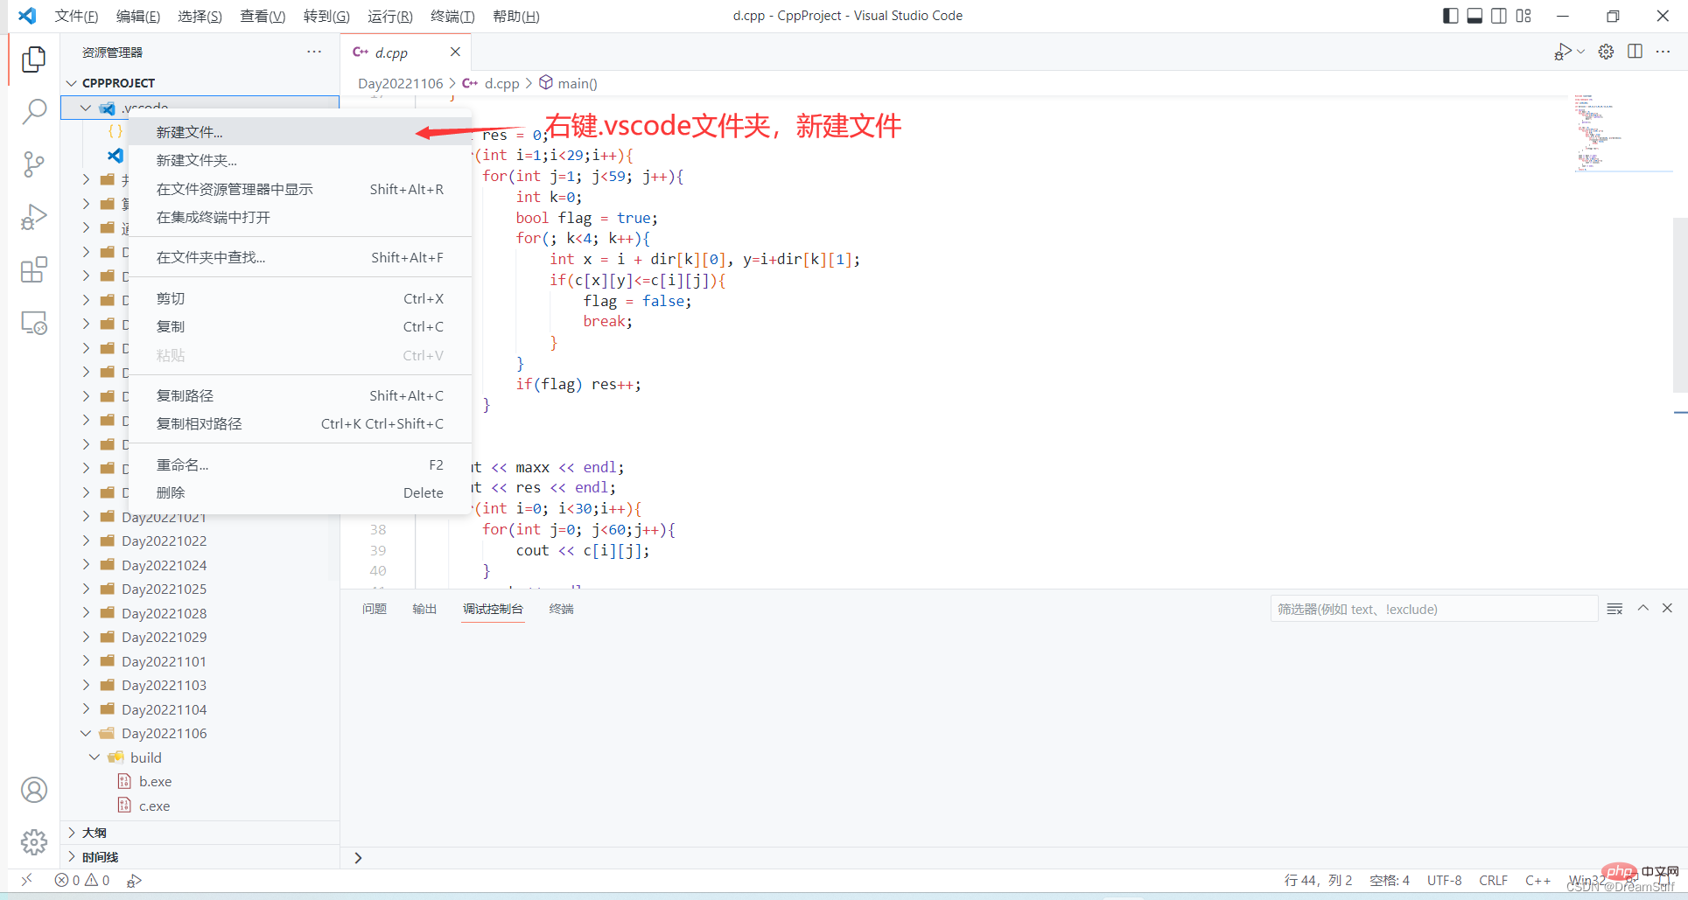Viewport: 1688px width, 900px height.
Task: Open the Source Control view
Action: click(x=34, y=164)
